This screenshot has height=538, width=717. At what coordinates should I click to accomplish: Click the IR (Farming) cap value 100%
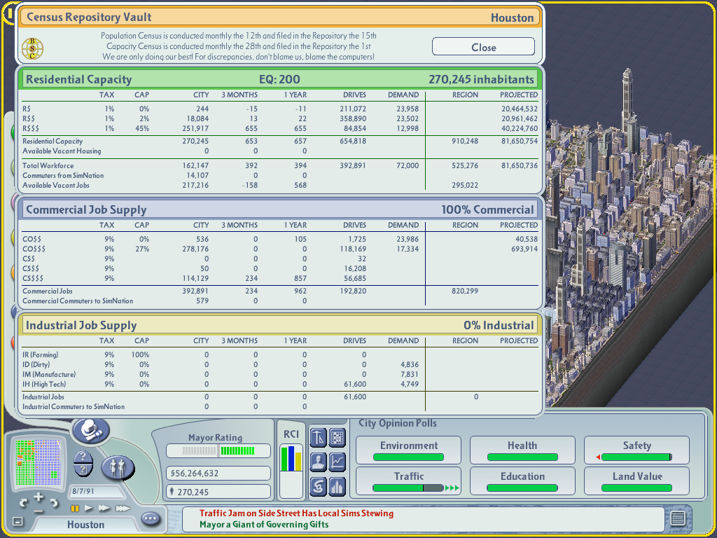click(140, 354)
